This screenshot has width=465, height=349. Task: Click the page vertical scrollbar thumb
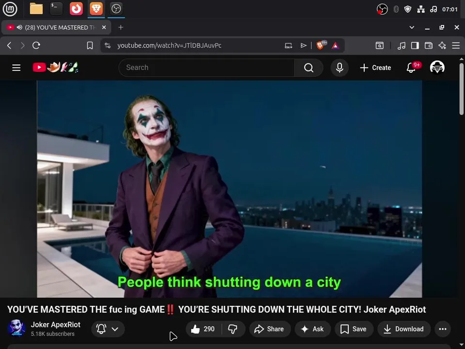click(x=461, y=88)
